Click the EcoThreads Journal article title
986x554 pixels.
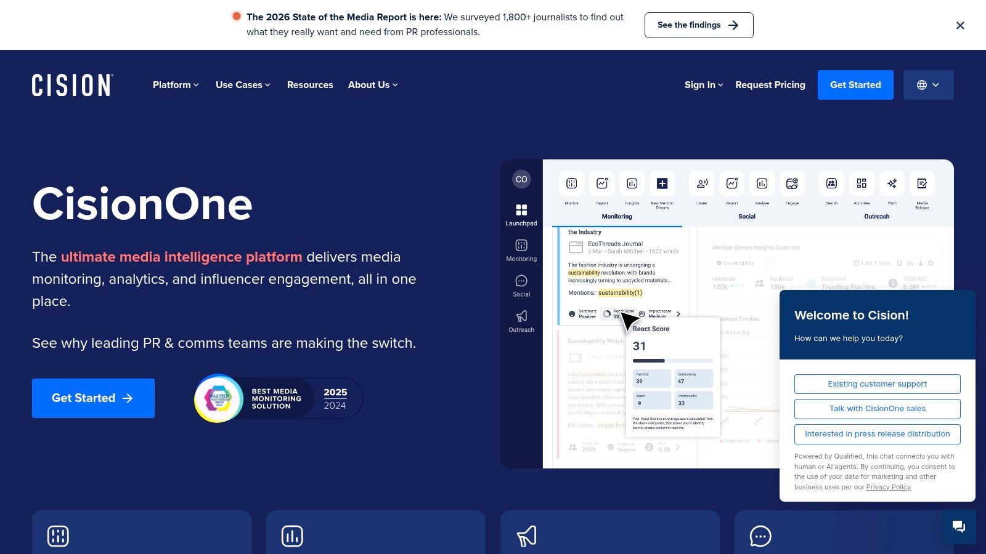(x=615, y=244)
